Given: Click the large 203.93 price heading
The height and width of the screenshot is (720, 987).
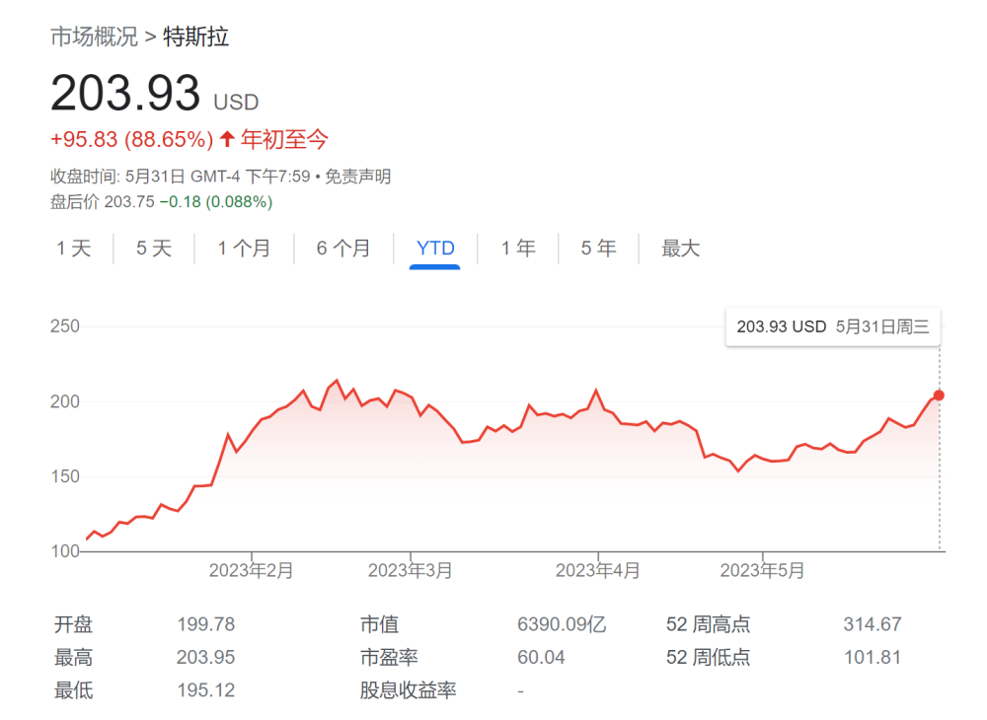Looking at the screenshot, I should [125, 95].
